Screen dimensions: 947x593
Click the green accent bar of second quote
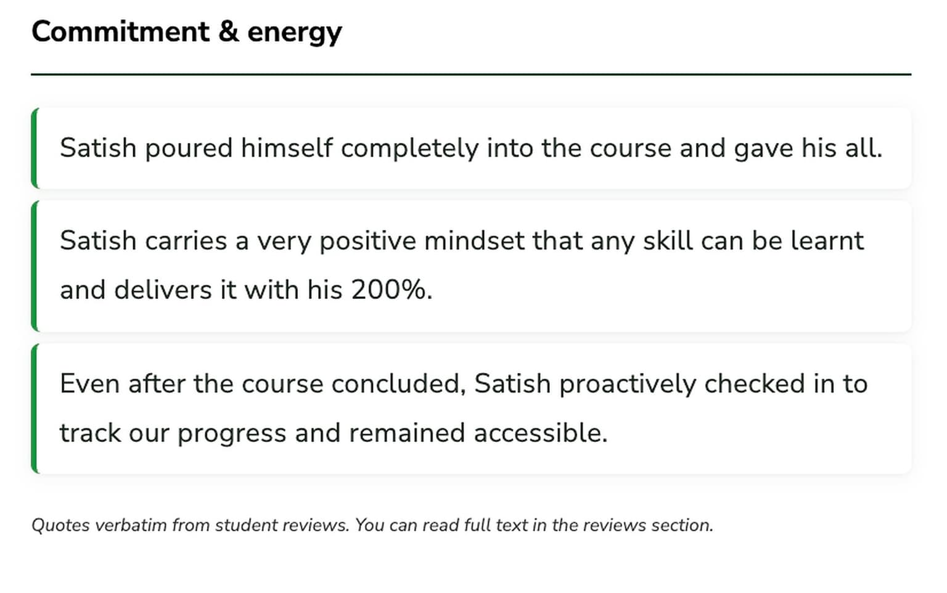35,266
